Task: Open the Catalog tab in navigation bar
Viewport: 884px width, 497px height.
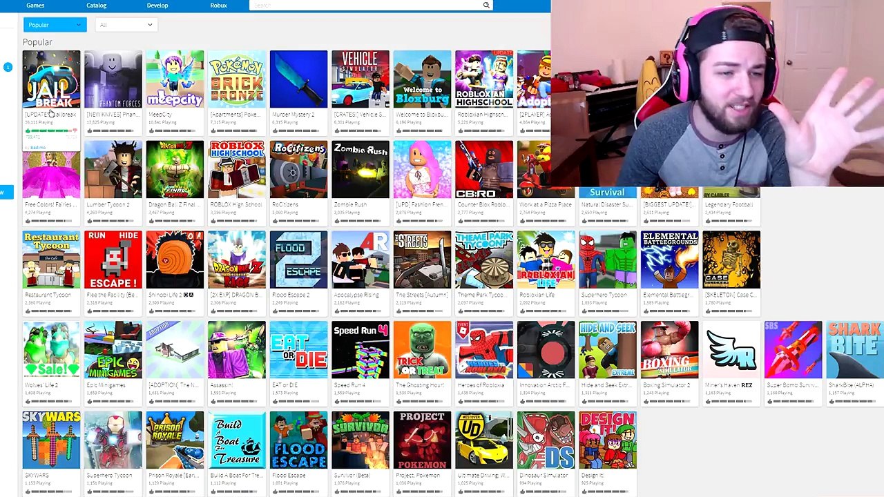Action: tap(97, 6)
